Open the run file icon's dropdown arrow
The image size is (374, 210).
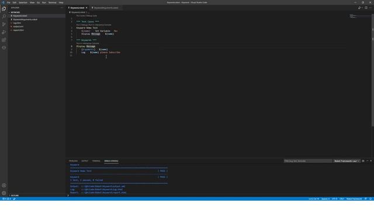[362, 8]
